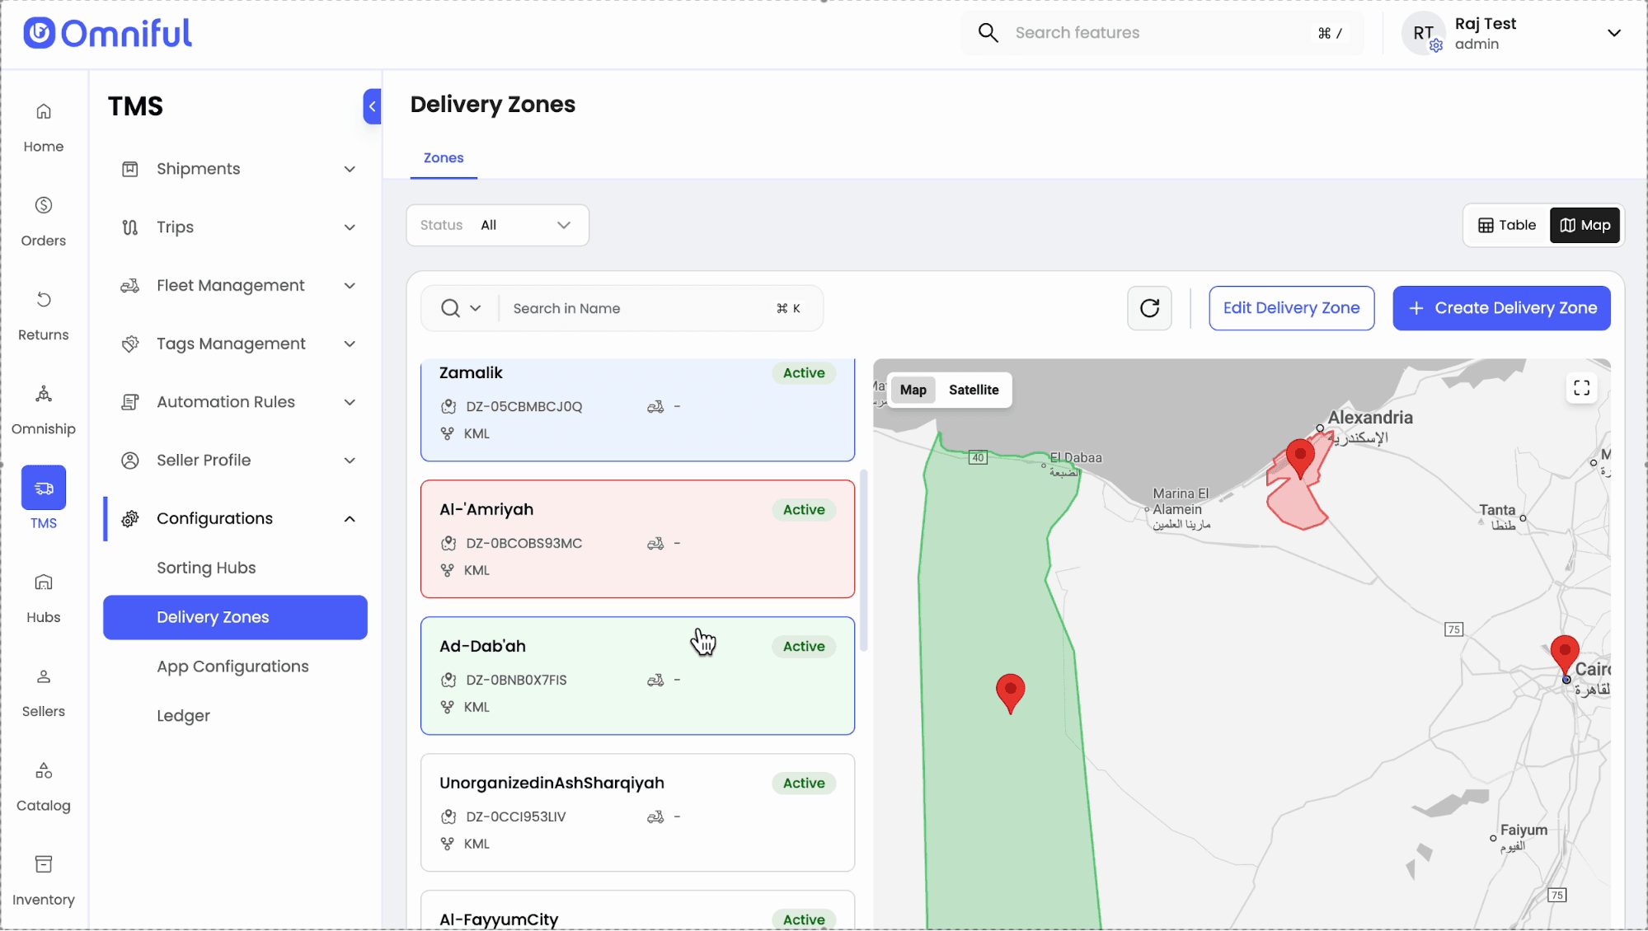The image size is (1648, 931).
Task: Open the Raj Test account dropdown
Action: [x=1613, y=33]
